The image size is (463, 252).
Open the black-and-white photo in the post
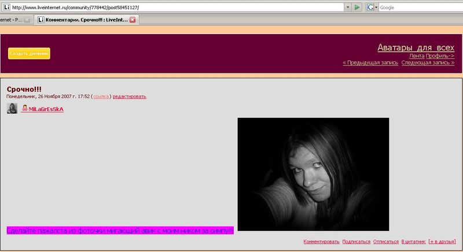click(x=313, y=174)
